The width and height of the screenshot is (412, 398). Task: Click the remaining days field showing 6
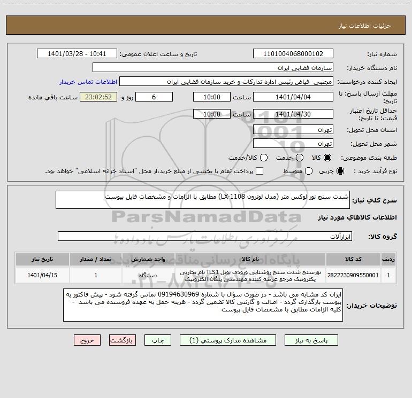(x=154, y=97)
